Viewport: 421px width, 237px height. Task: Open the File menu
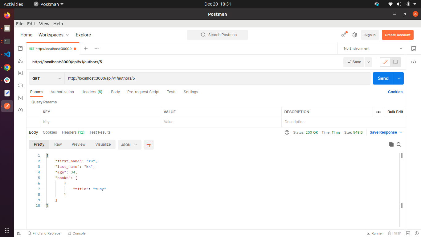click(20, 24)
